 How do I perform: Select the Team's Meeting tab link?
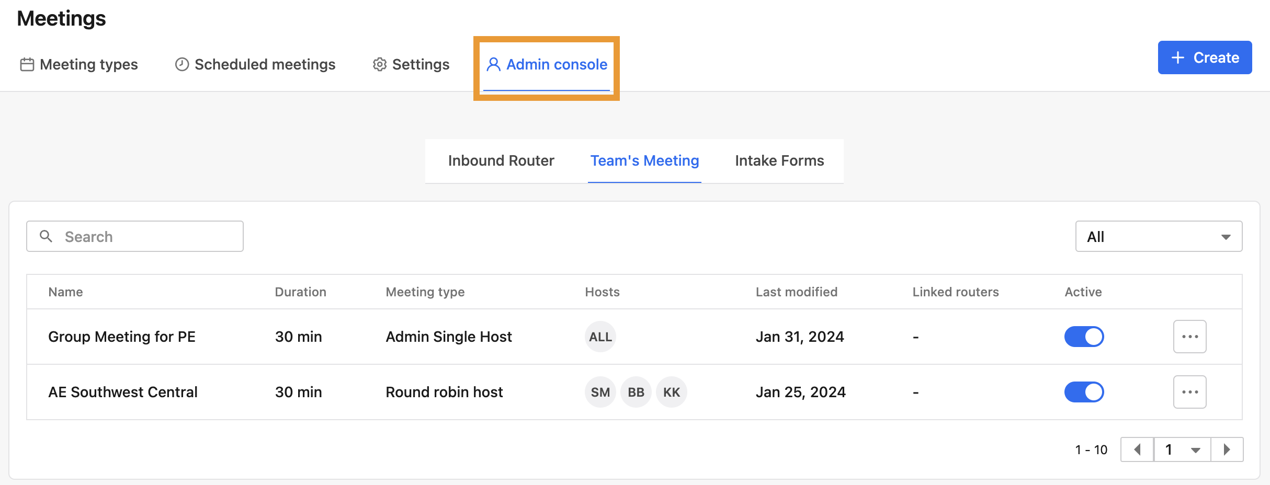(644, 160)
